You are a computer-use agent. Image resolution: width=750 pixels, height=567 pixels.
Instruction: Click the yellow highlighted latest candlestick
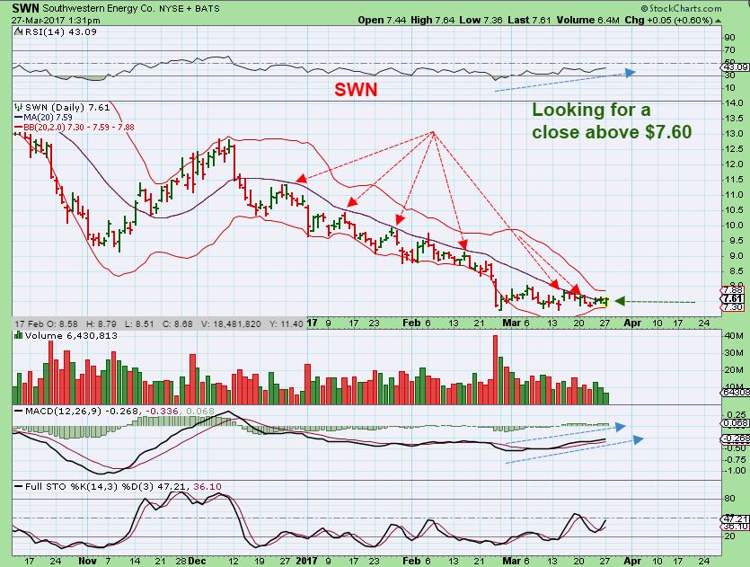tap(605, 301)
